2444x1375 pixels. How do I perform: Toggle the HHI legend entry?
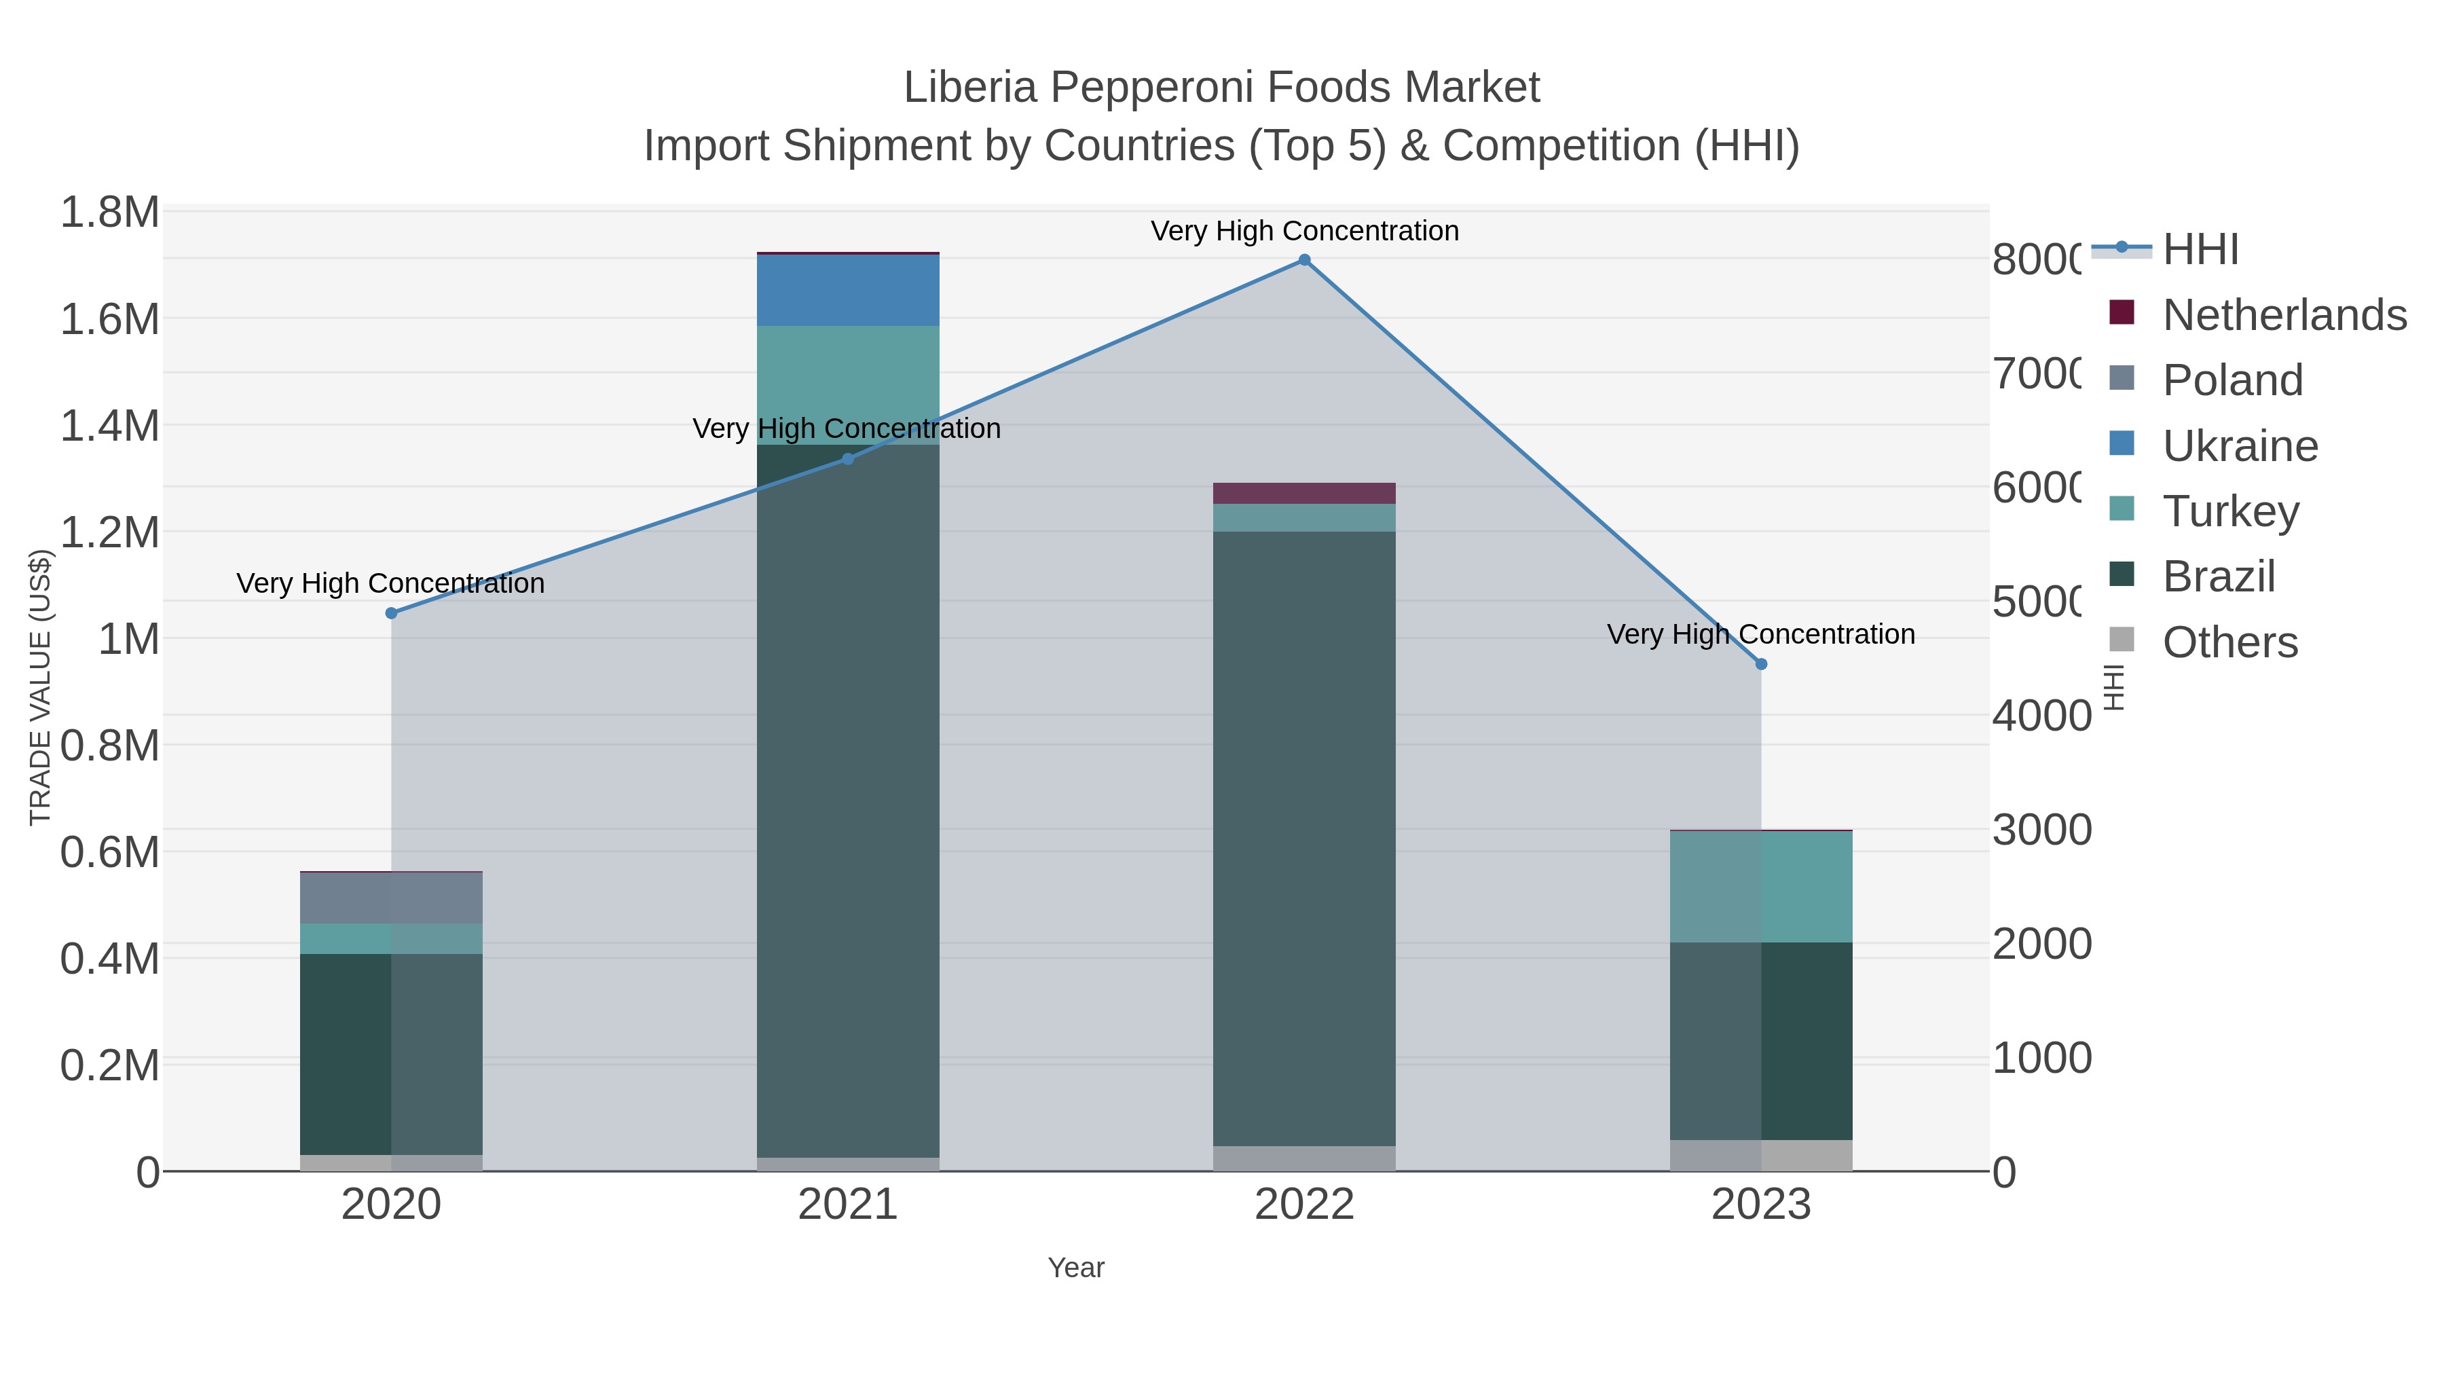2165,250
